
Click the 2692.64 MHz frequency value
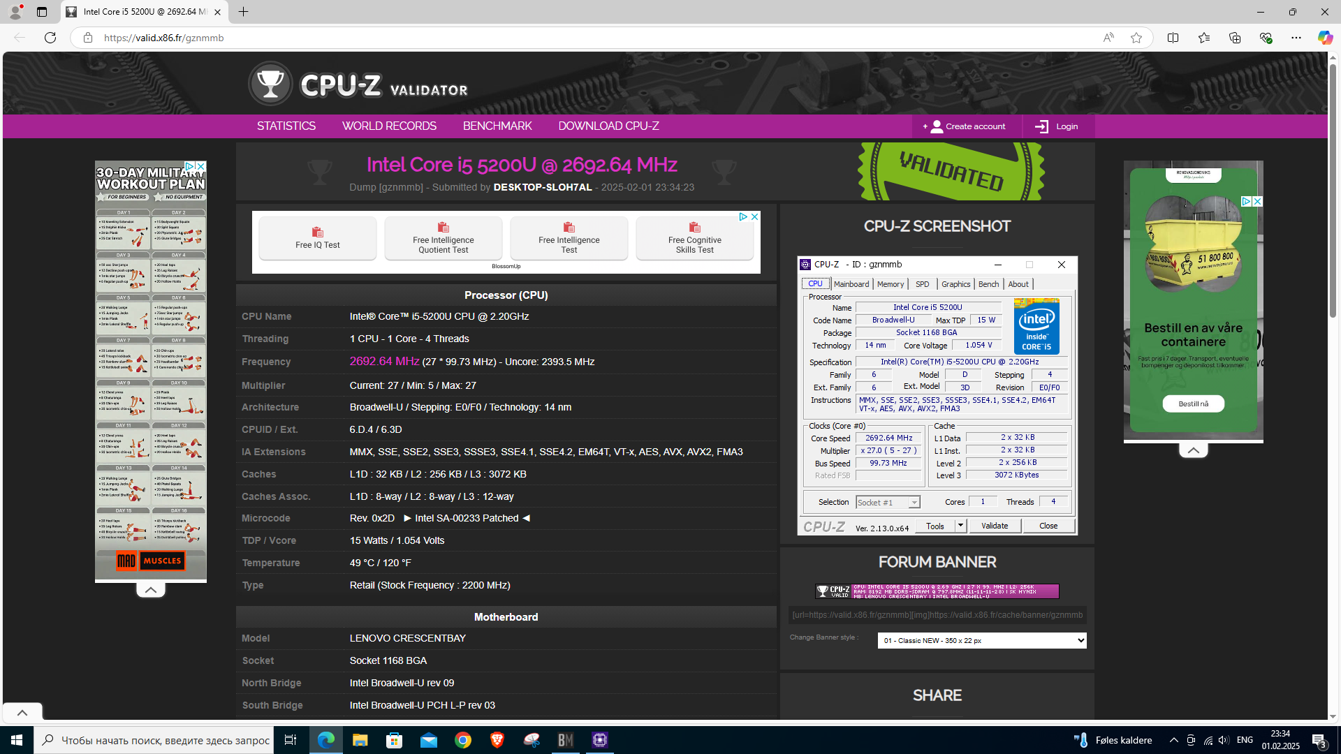click(384, 361)
